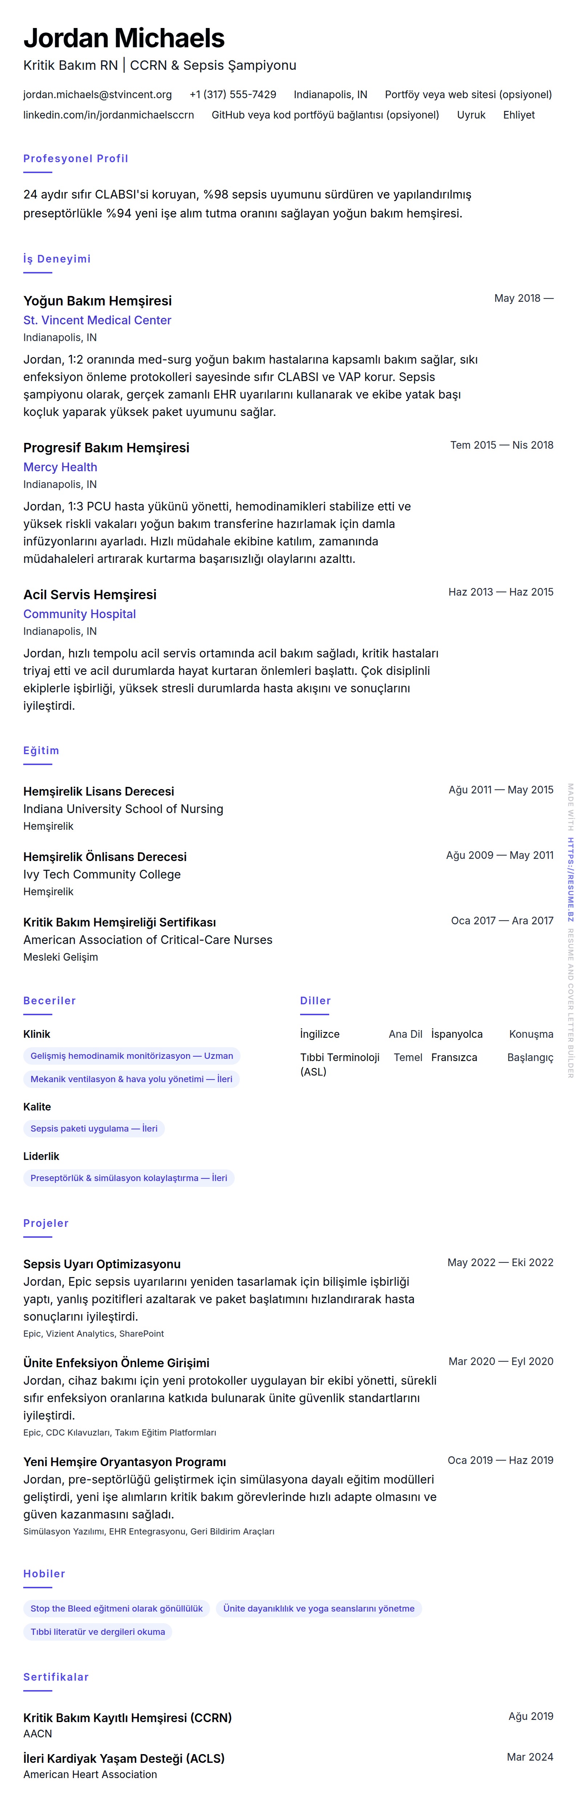Screen dimensions: 577x1805
Task: Click the Sepsis Uyarı Optimizasyonu project title
Action: [101, 1264]
